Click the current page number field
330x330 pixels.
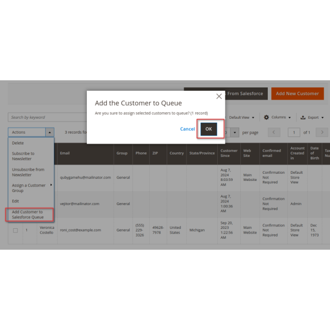294,133
